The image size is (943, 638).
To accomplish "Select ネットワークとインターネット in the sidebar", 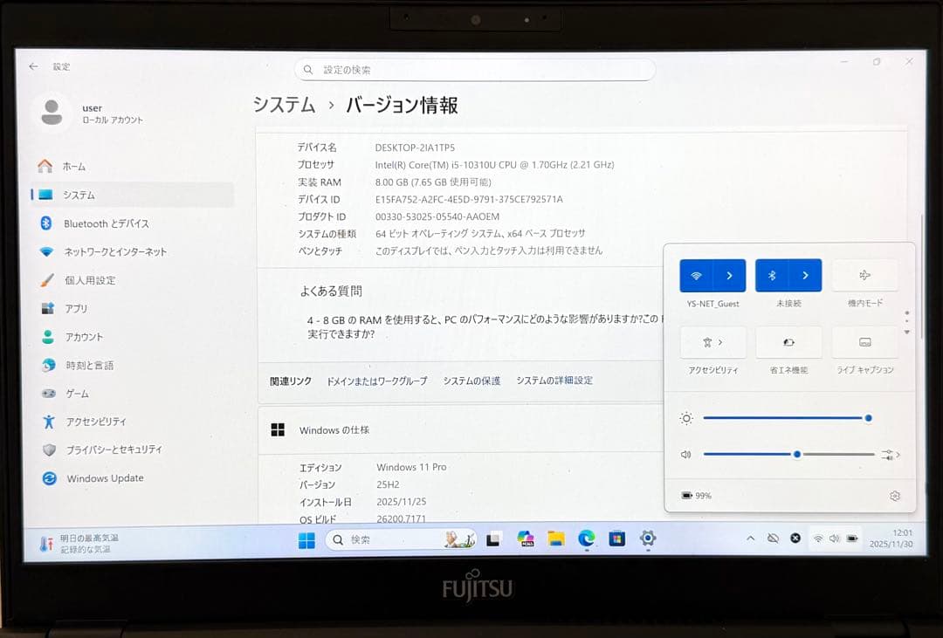I will [116, 251].
